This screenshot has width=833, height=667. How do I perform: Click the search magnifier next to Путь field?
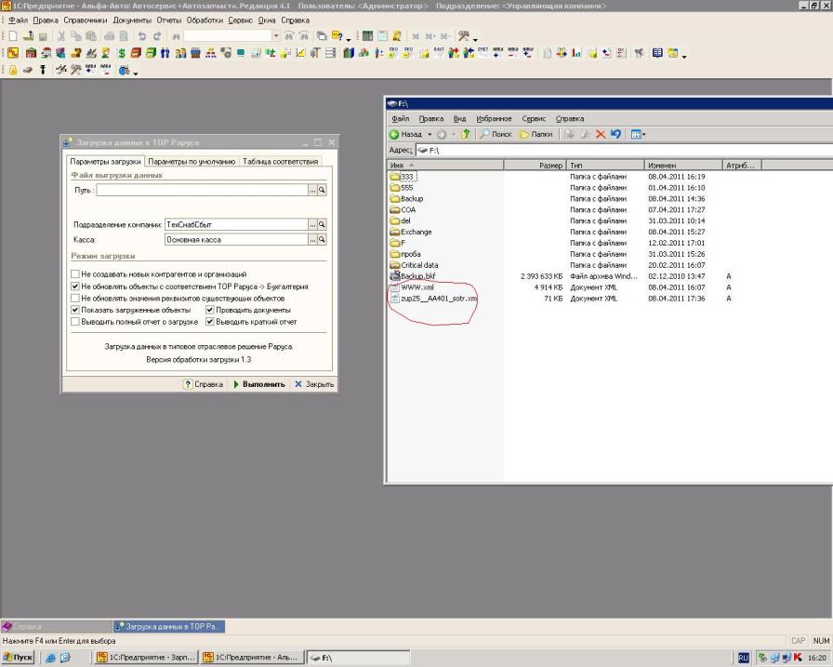[322, 190]
